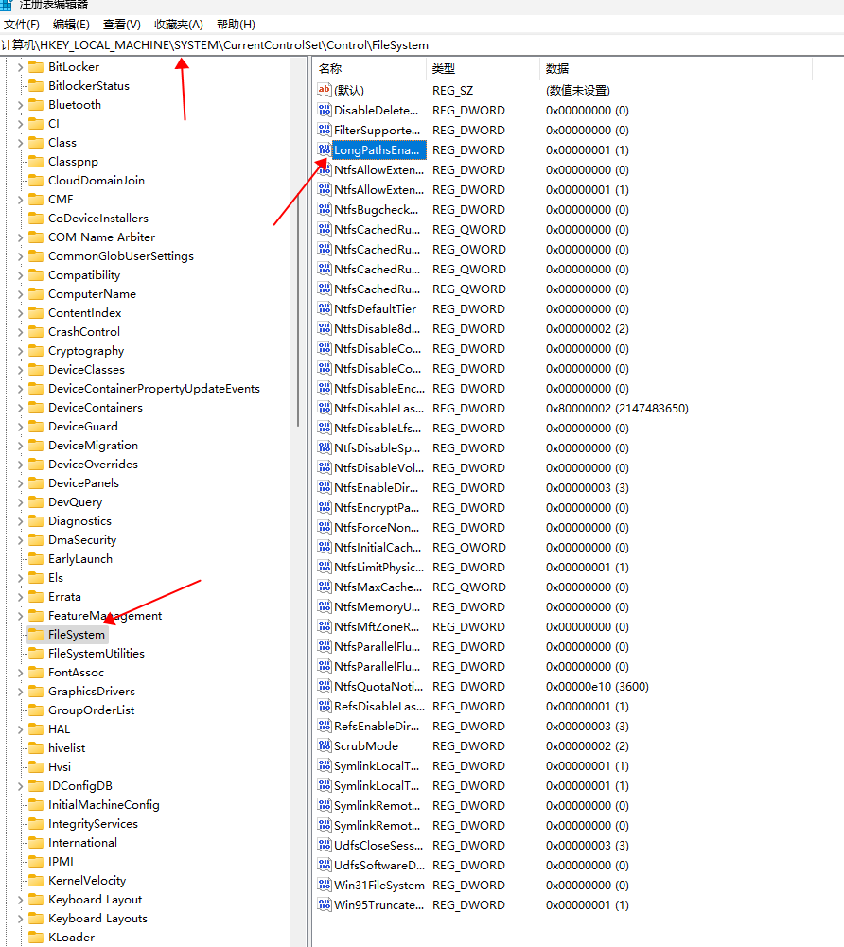Screen dimensions: 844x947
Task: Open the 编辑(E) menu
Action: click(x=71, y=25)
